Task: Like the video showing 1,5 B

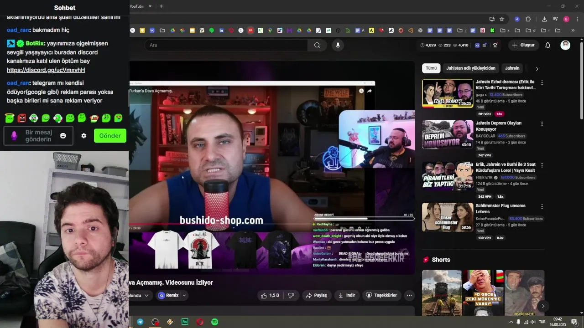Action: tap(270, 295)
